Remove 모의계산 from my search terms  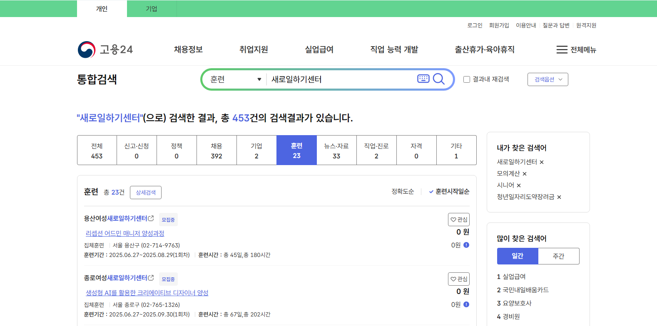pos(525,174)
